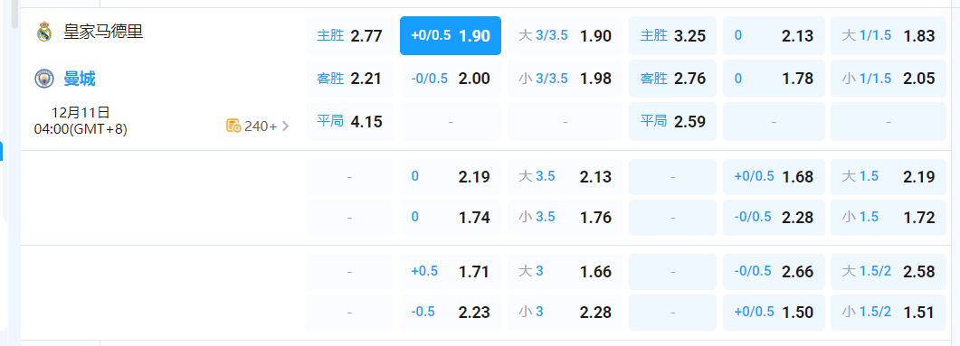Choose 小 1.5/2 at odds 1.51
Screen dimensions: 960x346
click(x=889, y=313)
